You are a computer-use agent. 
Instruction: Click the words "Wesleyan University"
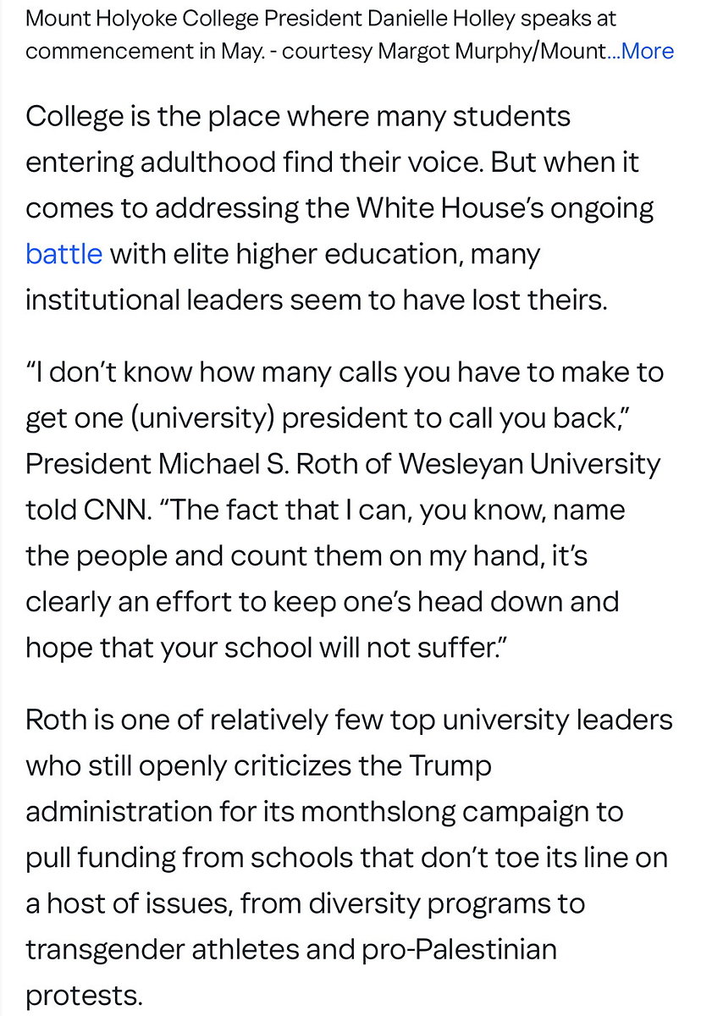pos(529,464)
